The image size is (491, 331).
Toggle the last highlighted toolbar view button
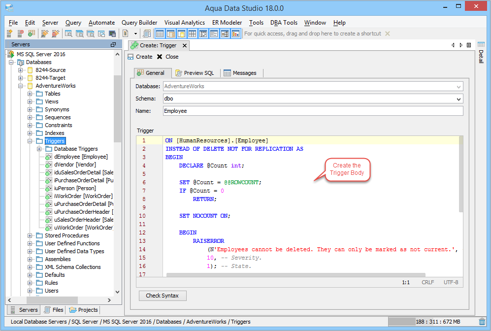click(x=235, y=33)
